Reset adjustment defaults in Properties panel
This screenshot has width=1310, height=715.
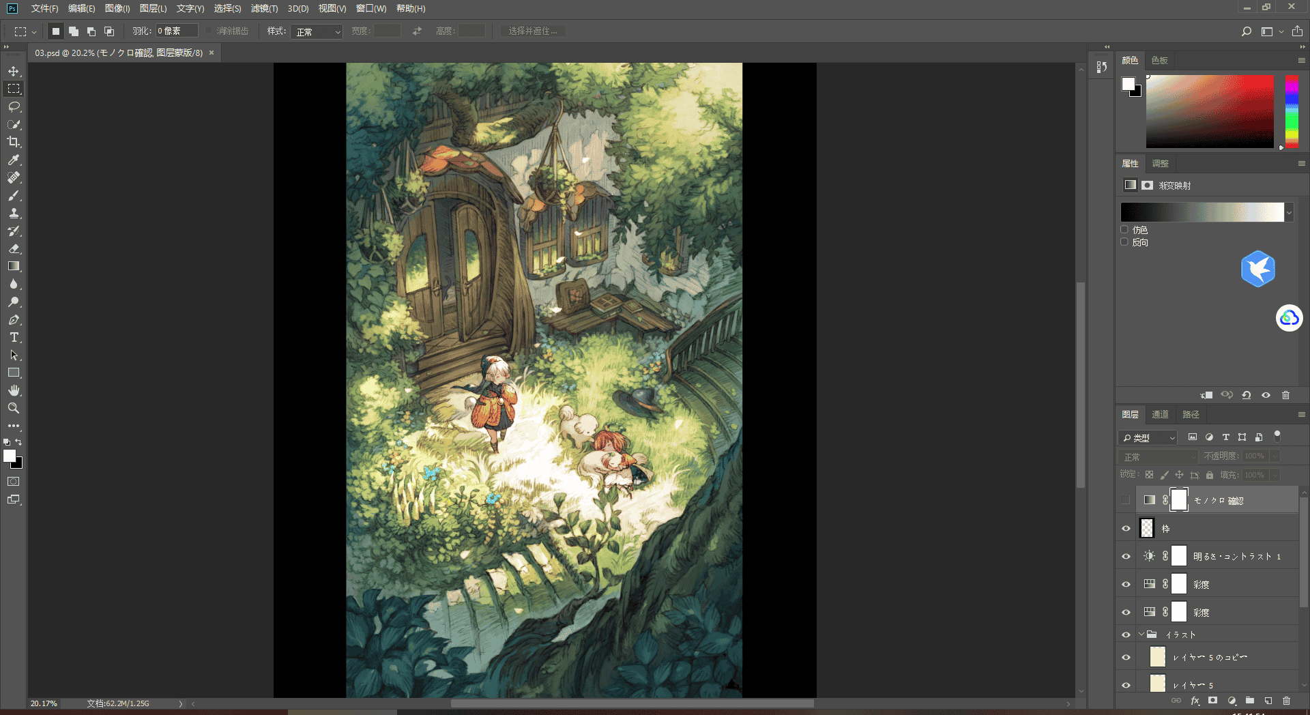click(1247, 395)
